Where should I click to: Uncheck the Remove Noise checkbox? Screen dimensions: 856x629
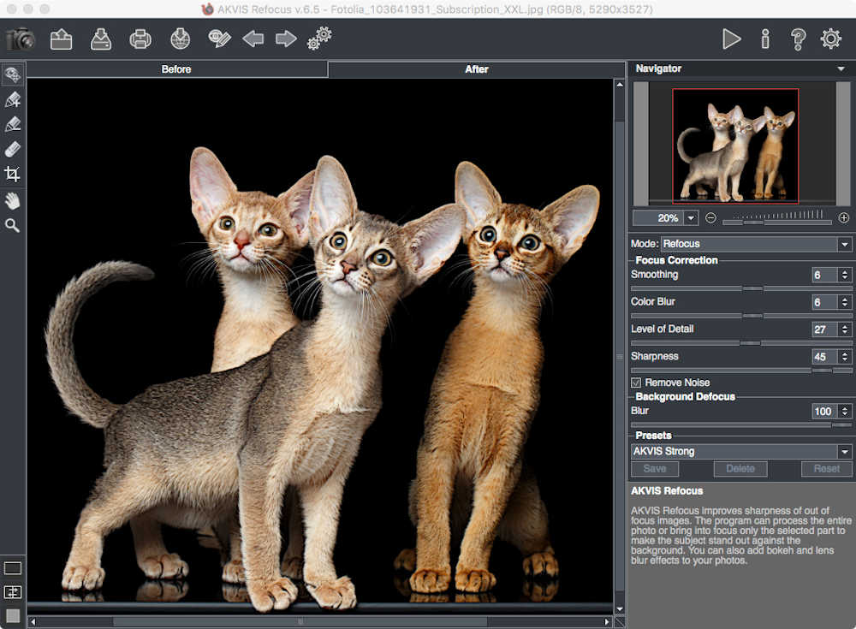click(x=636, y=383)
